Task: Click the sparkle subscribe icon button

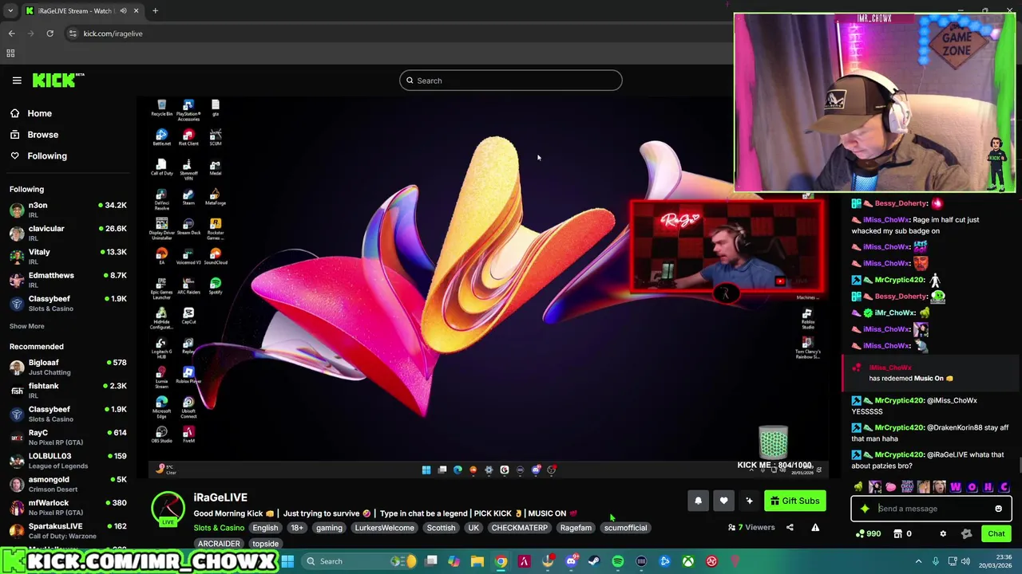Action: tap(749, 501)
